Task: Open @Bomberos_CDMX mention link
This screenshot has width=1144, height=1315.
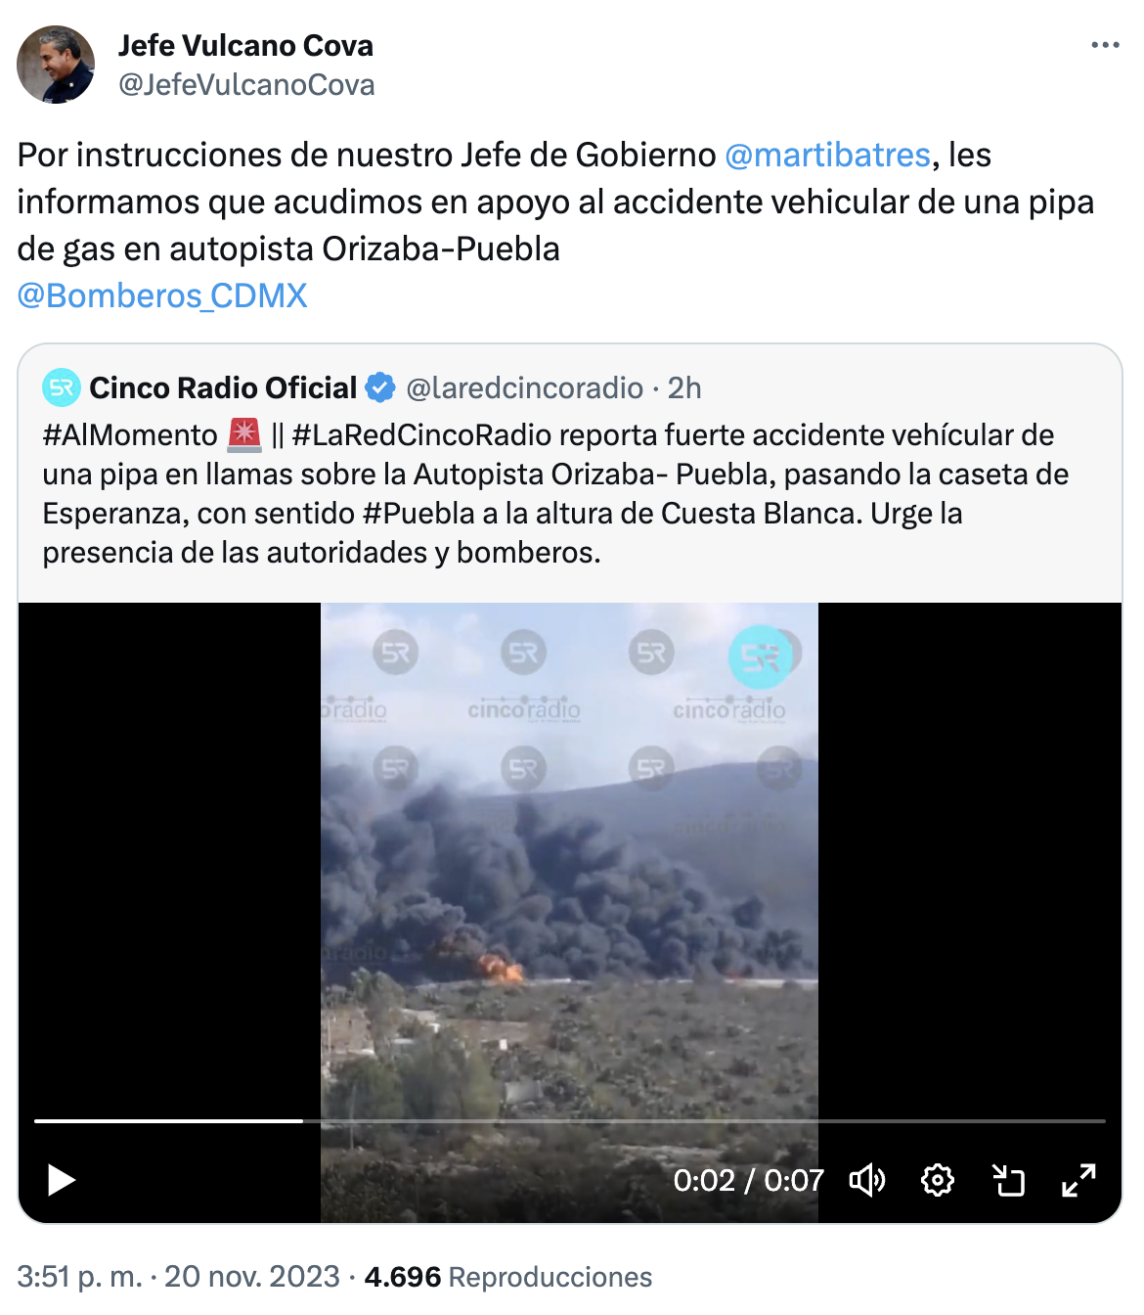Action: (162, 295)
